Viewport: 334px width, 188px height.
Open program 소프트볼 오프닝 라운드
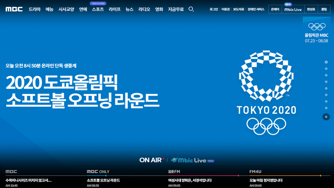tap(103, 180)
